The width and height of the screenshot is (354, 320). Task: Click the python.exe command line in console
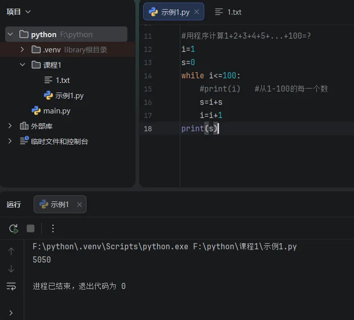pyautogui.click(x=165, y=246)
